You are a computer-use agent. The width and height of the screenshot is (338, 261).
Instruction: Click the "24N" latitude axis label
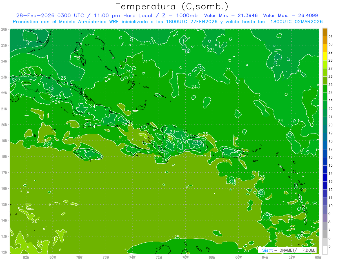coord(4,61)
